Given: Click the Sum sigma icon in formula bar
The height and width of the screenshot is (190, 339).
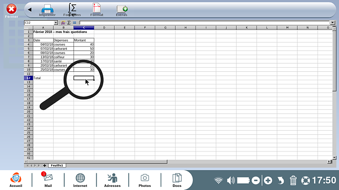Looking at the screenshot, I should coord(69,23).
